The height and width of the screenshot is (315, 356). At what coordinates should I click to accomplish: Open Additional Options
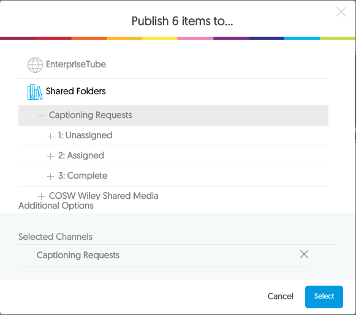[56, 206]
